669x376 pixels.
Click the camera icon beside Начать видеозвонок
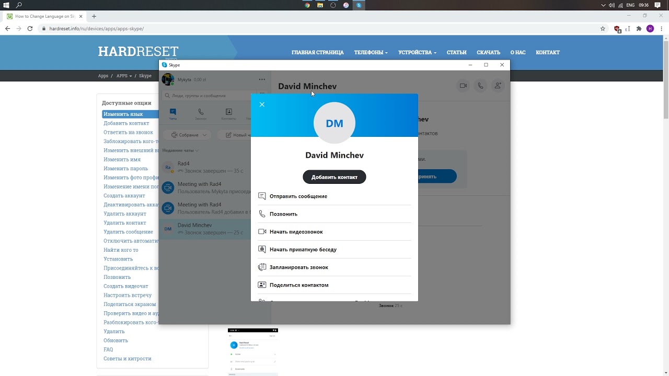point(262,232)
